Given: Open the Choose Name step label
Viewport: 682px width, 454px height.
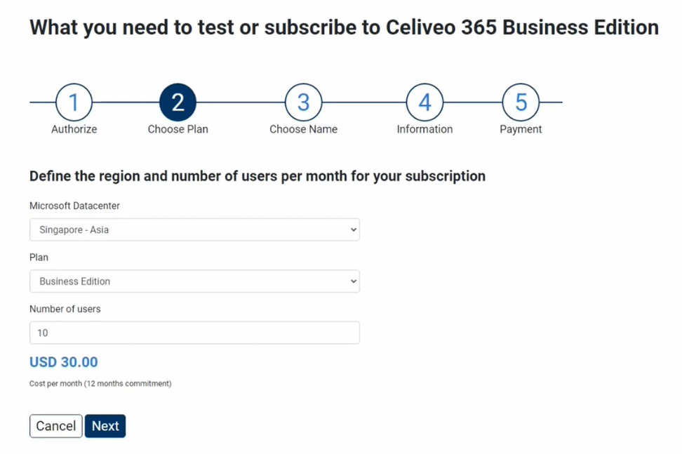Looking at the screenshot, I should [x=303, y=129].
